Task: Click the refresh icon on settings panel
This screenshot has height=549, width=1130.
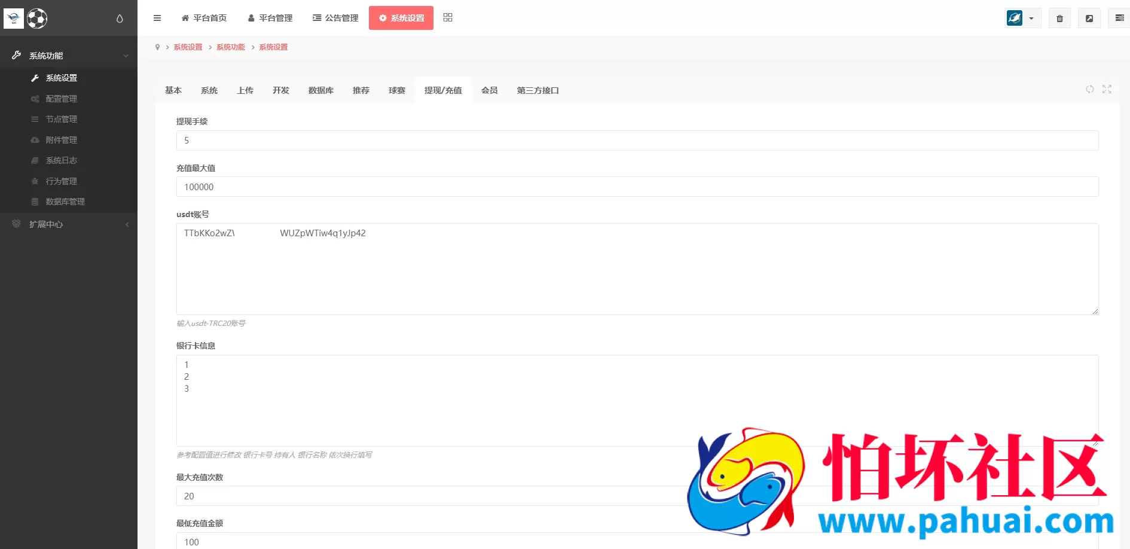Action: (1090, 89)
